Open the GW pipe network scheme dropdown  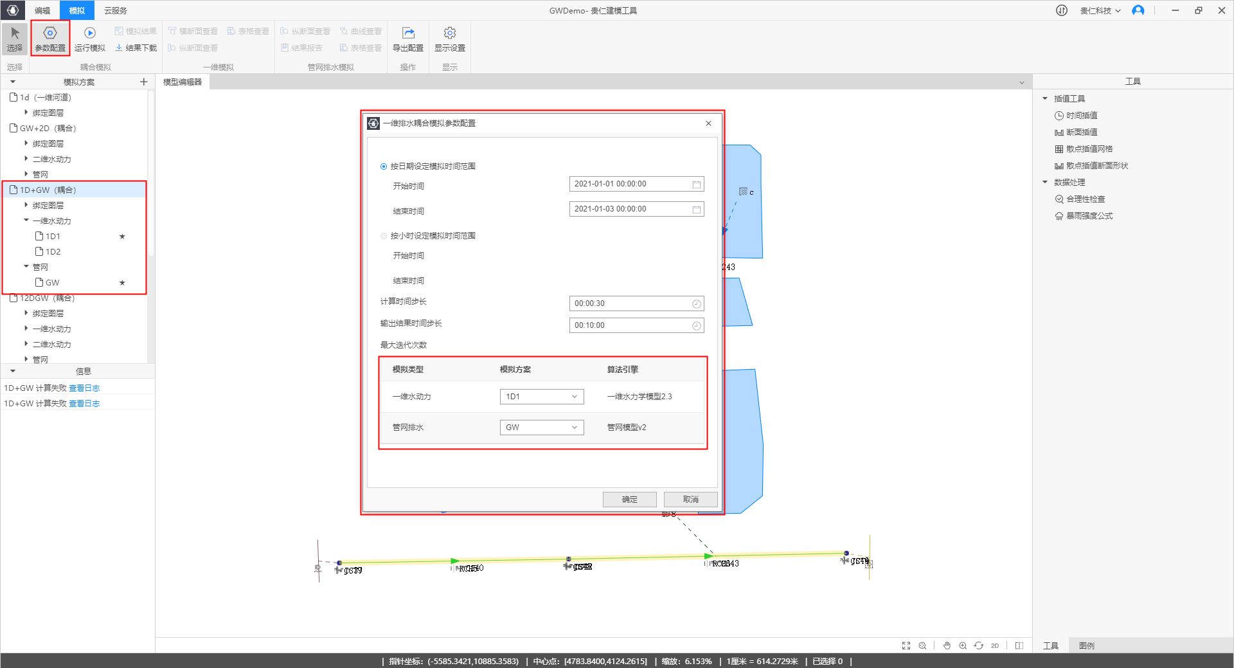coord(541,428)
